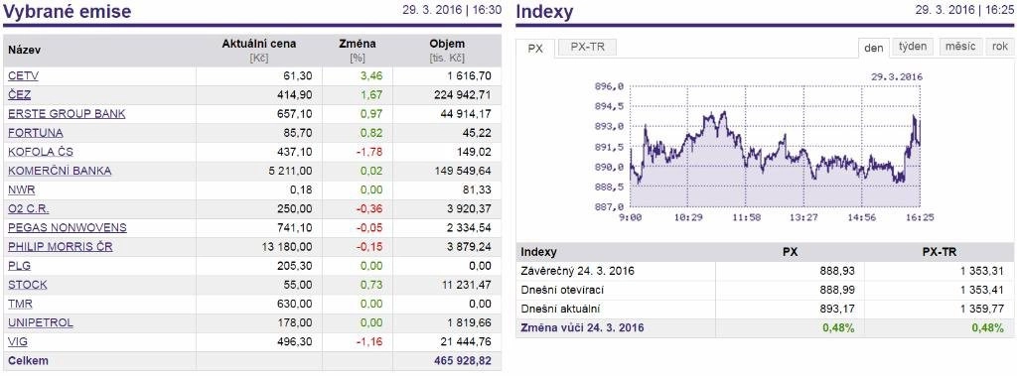Open the NWR stock link

pyautogui.click(x=22, y=189)
